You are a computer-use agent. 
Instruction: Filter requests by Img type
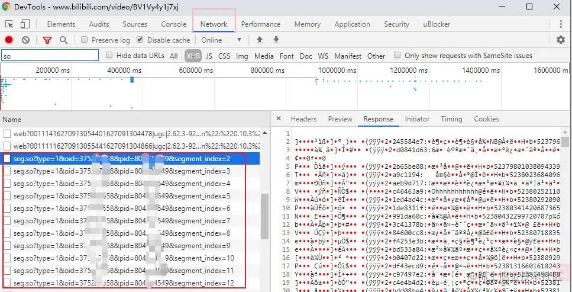coord(242,56)
